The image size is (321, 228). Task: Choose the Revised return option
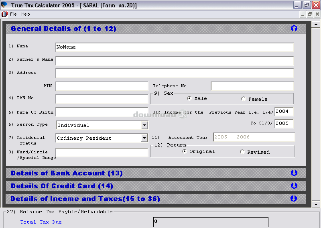tap(242, 152)
